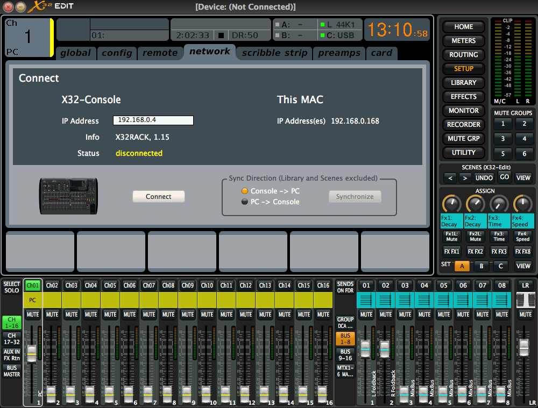Go to next scene with > button

tap(465, 178)
